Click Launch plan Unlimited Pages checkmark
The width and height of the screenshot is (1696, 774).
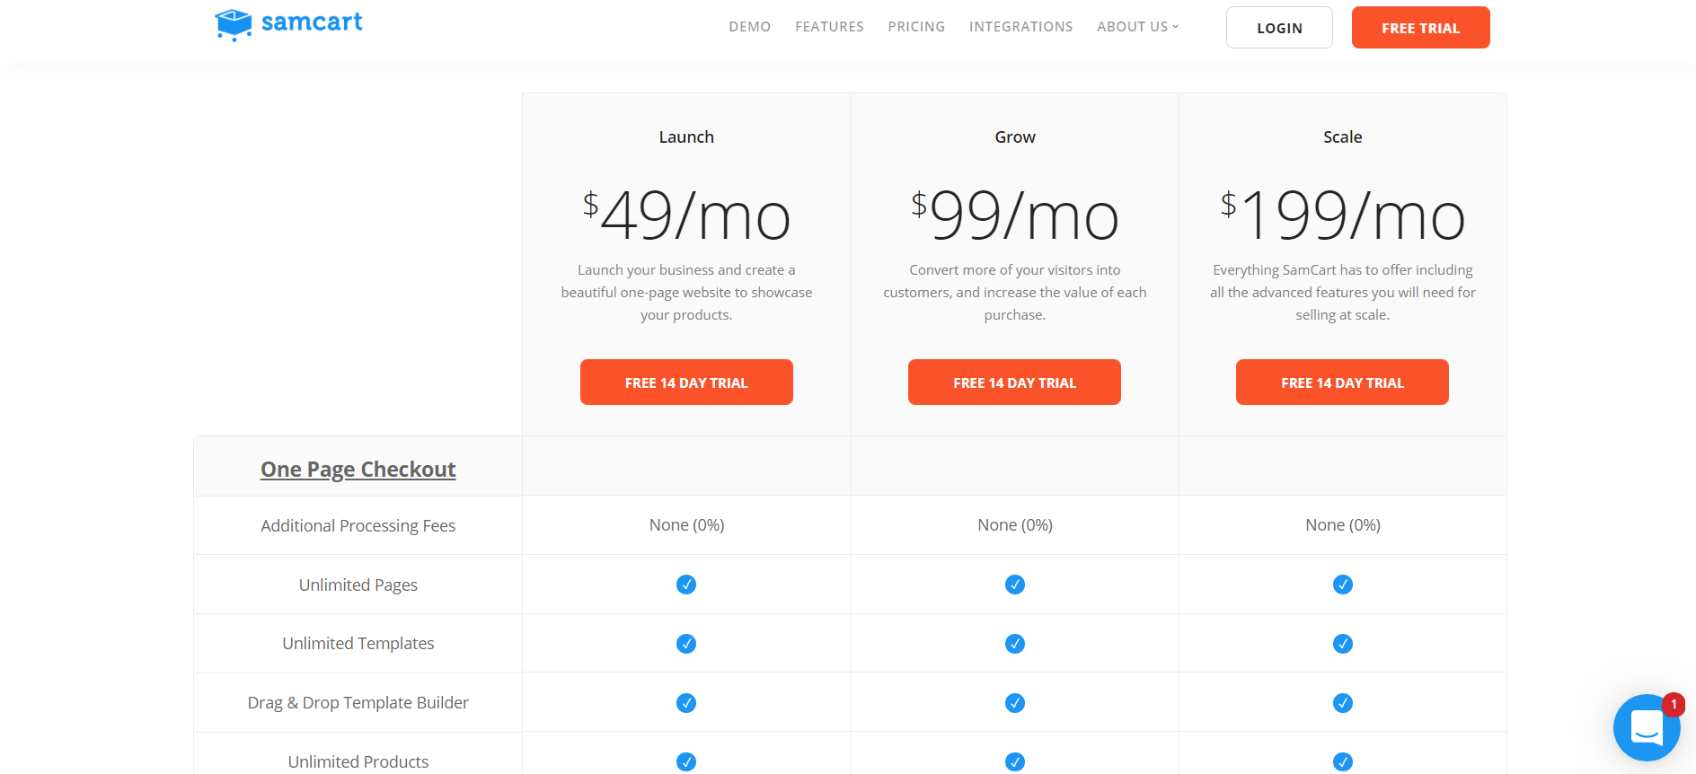point(686,585)
